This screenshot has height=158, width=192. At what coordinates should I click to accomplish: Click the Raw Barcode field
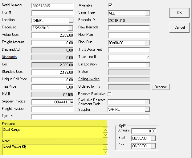tap(129, 28)
